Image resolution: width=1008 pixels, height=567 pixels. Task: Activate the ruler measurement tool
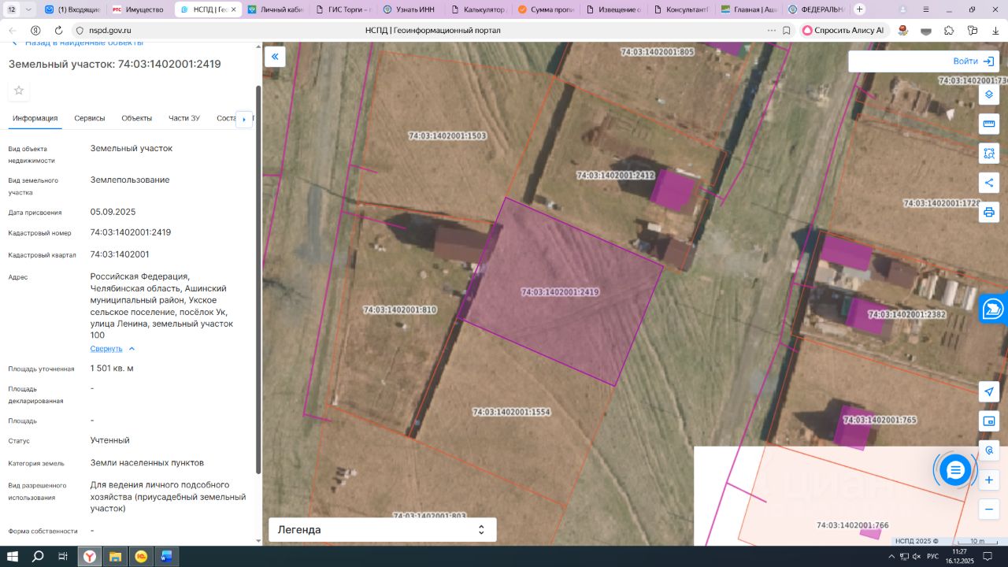989,124
